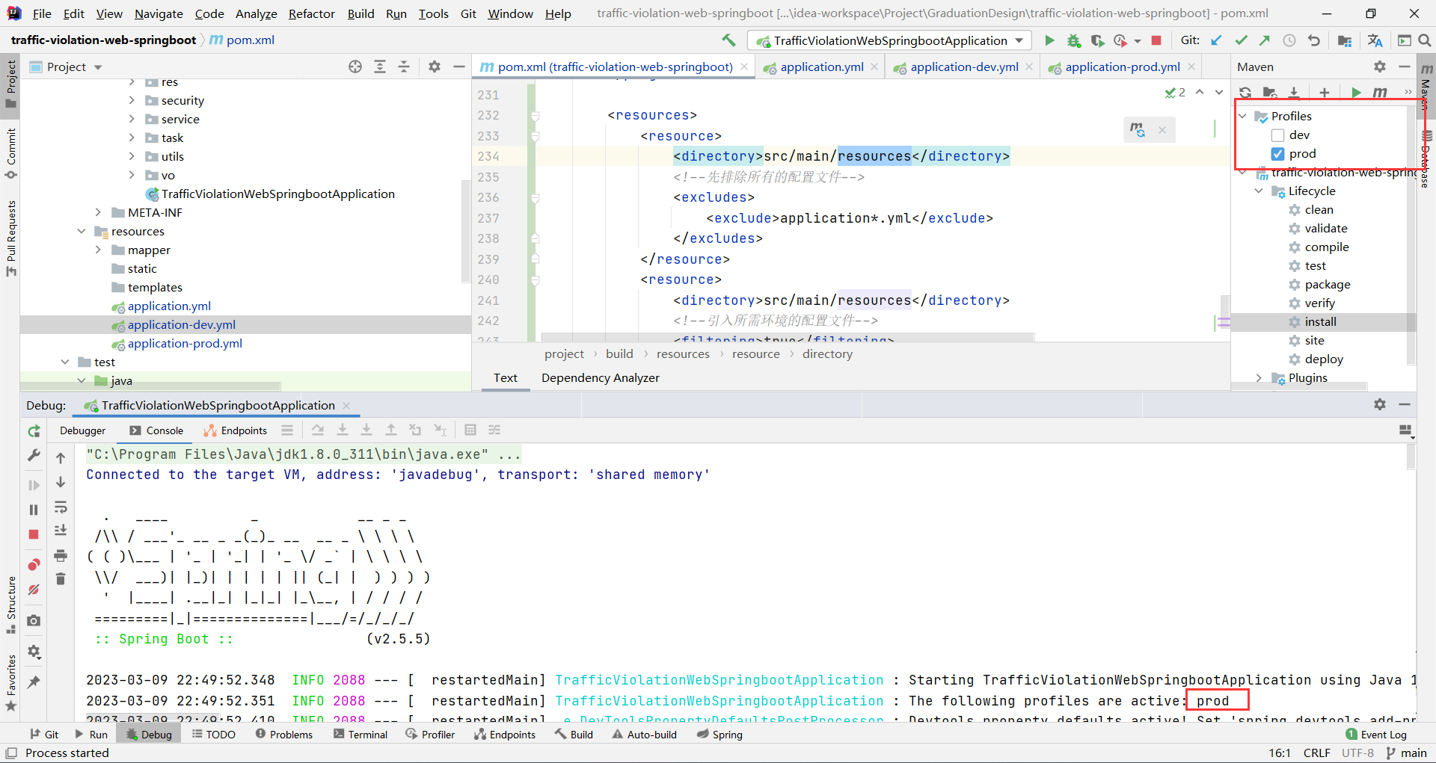
Task: Click the Translate icon in toolbar
Action: (x=1375, y=40)
